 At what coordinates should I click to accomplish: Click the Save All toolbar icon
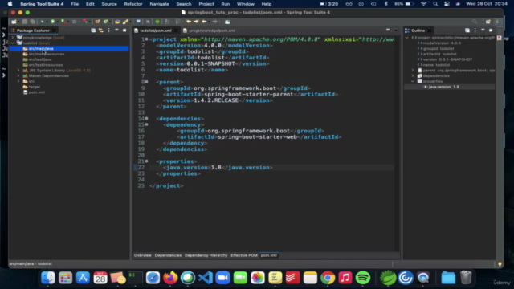click(x=32, y=22)
